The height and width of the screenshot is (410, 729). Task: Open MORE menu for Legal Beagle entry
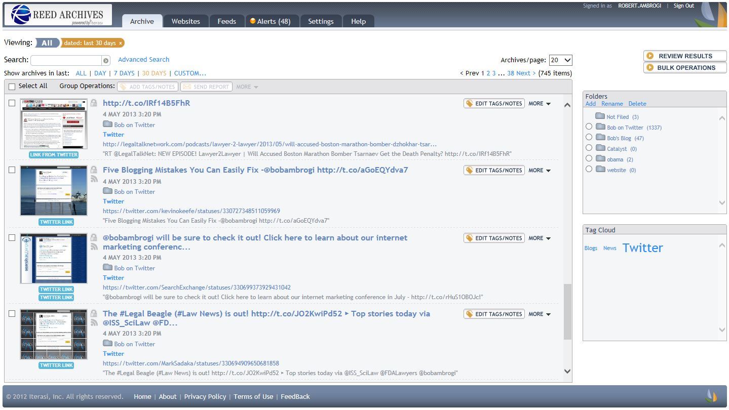point(540,314)
